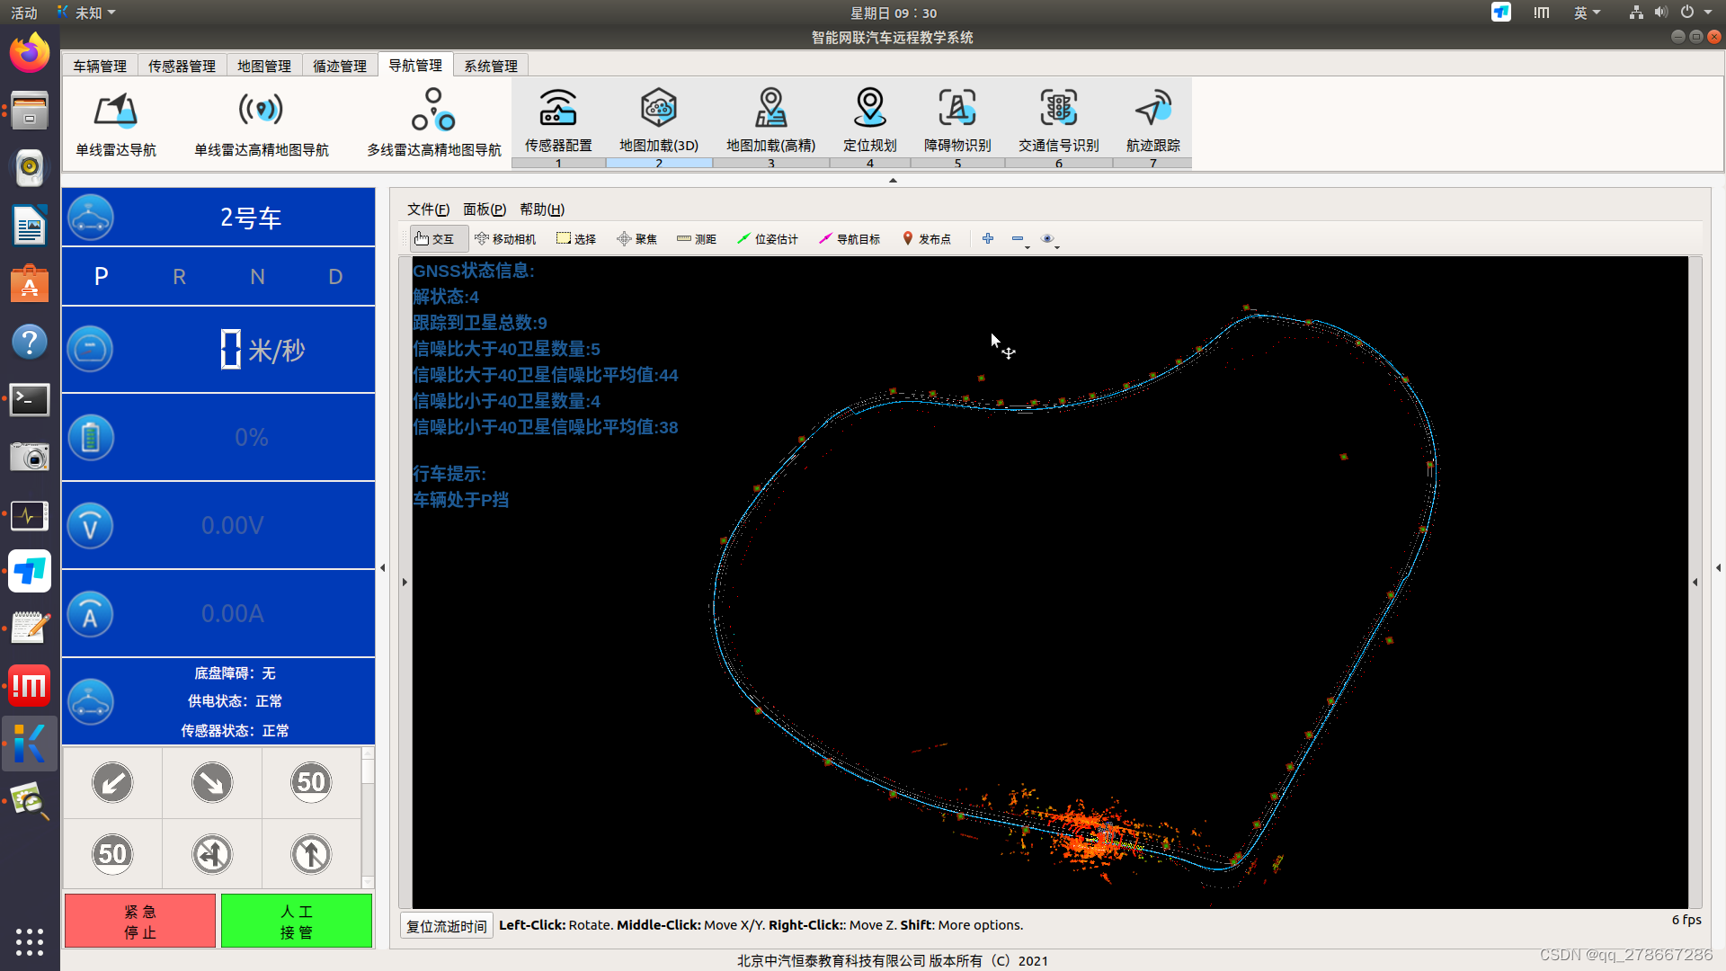Choose the 发布点 publish point tool
This screenshot has height=971, width=1726.
click(927, 239)
